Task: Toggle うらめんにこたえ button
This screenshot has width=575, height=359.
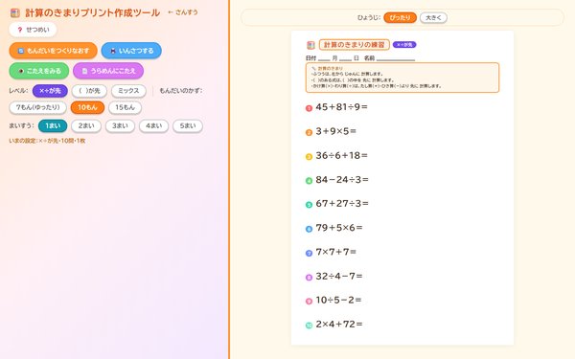Action: coord(108,71)
